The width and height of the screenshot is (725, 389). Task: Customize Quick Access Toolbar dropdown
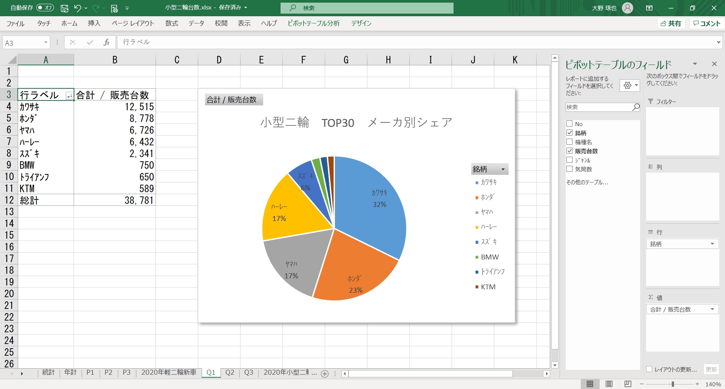point(127,8)
